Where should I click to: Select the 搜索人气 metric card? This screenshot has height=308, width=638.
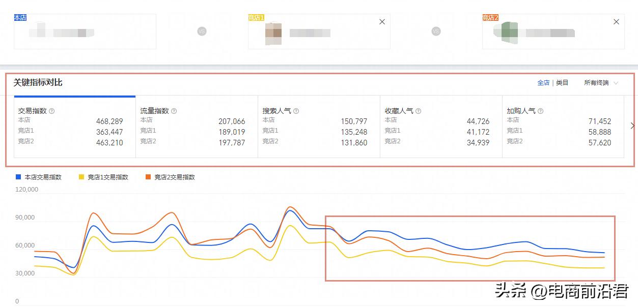tap(319, 127)
